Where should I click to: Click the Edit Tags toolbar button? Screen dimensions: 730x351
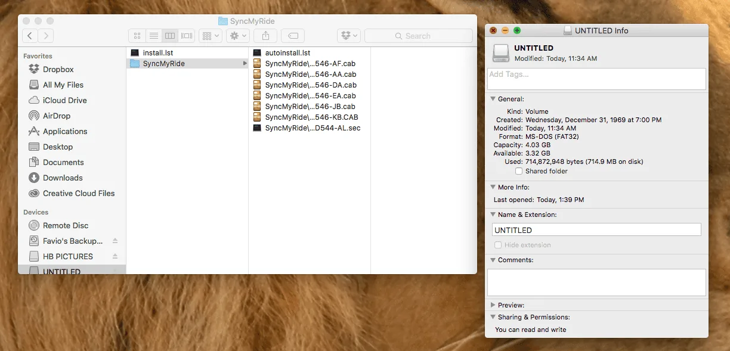click(293, 36)
